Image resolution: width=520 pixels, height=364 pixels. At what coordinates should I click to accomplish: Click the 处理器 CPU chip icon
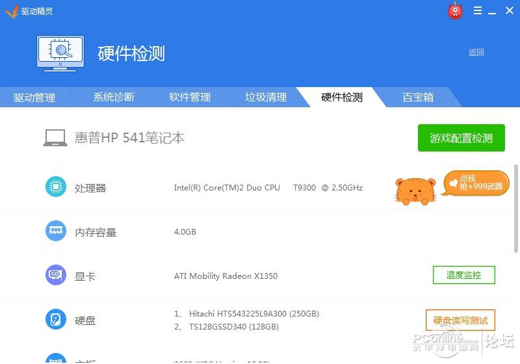point(56,187)
